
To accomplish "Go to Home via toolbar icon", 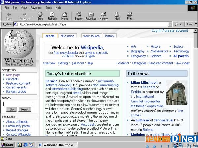I will coord(65,16).
